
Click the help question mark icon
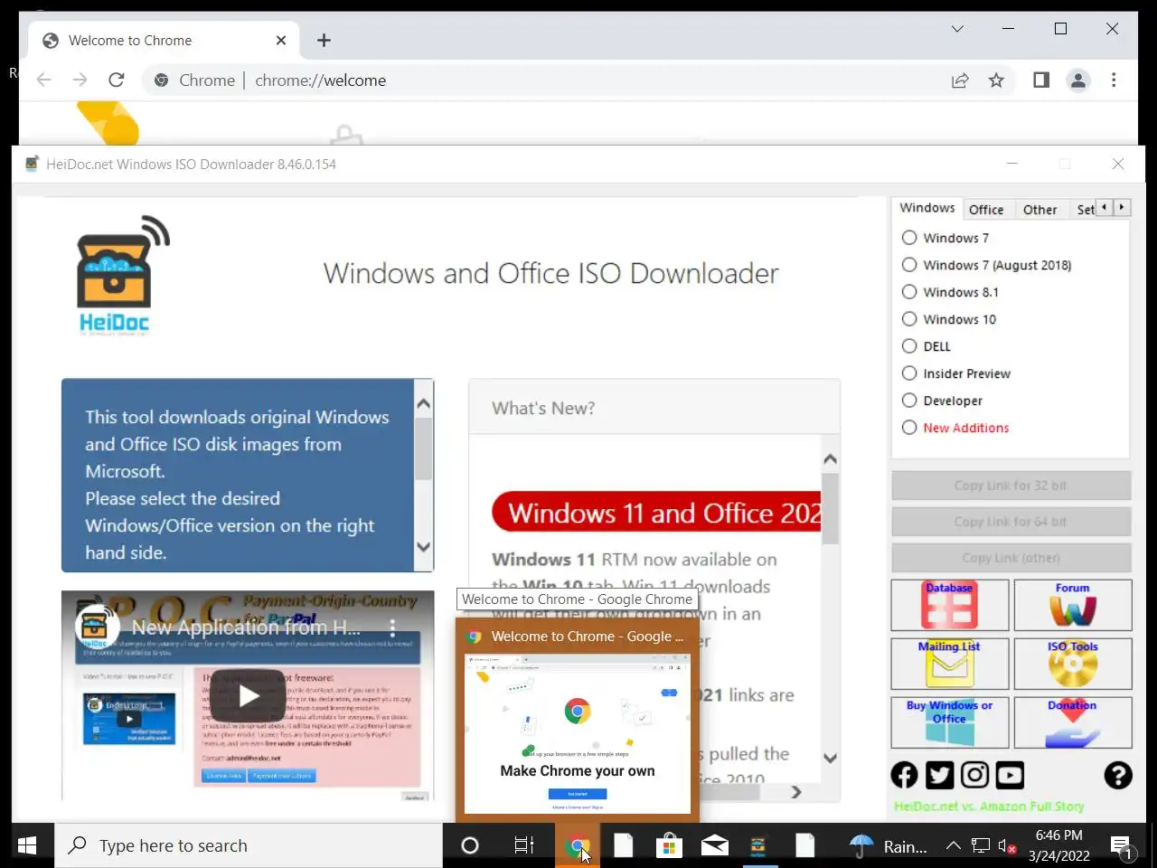pyautogui.click(x=1118, y=775)
